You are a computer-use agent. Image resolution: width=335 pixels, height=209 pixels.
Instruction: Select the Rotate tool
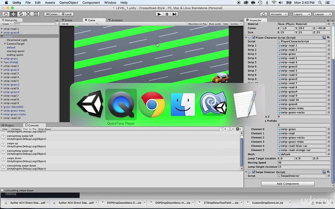click(21, 14)
